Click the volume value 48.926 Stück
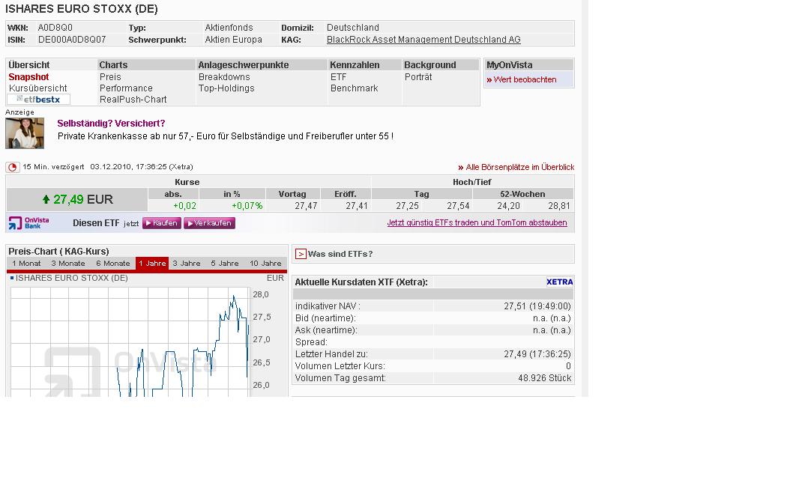This screenshot has width=808, height=489. (x=545, y=378)
